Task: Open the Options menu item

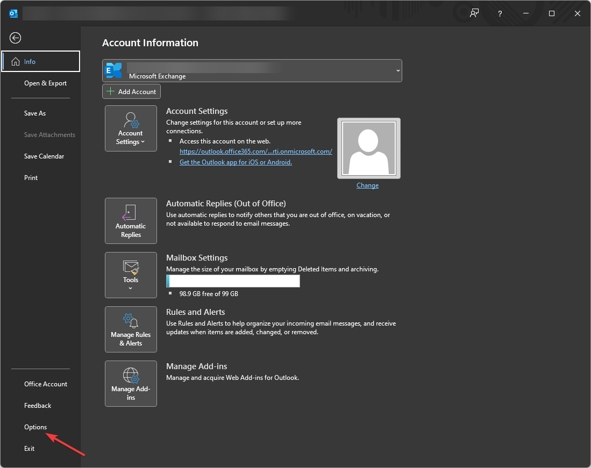Action: pyautogui.click(x=35, y=427)
